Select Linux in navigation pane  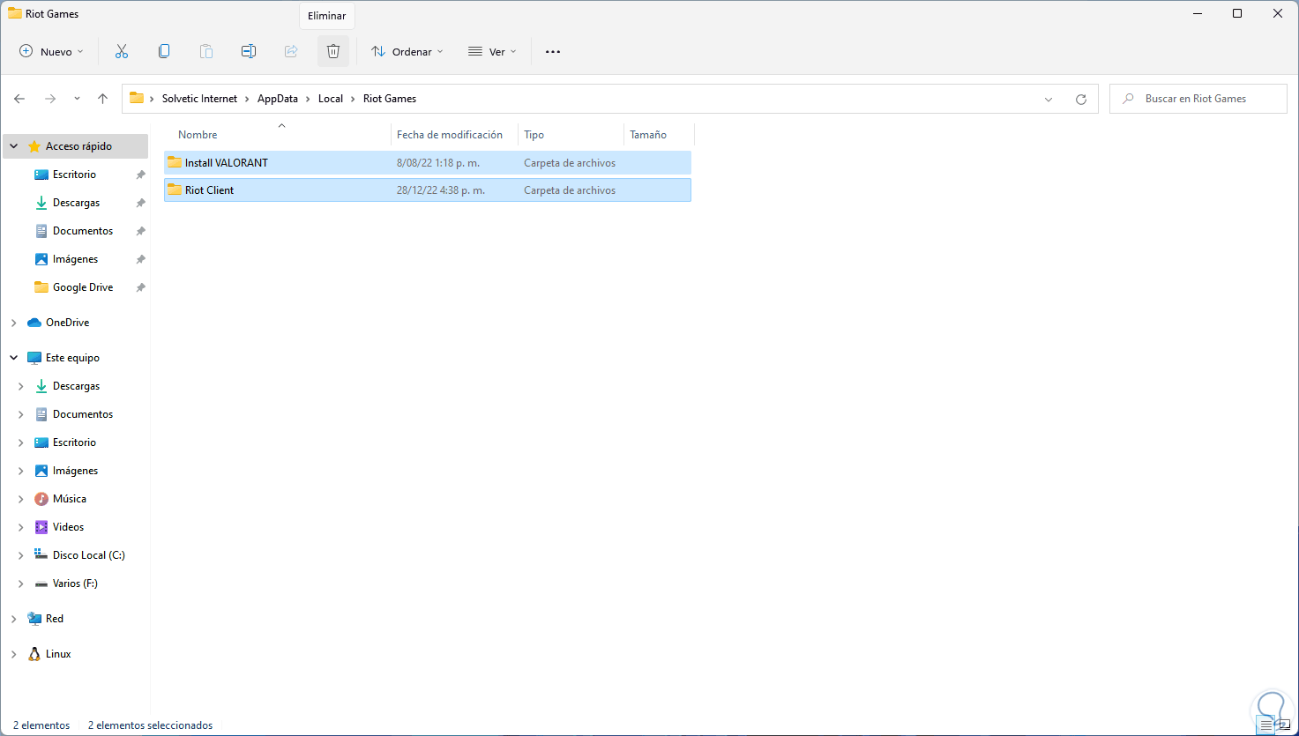coord(57,654)
